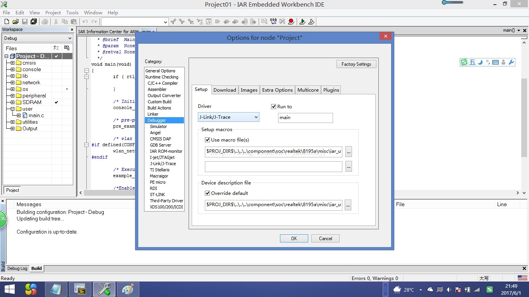529x297 pixels.
Task: Click the slider in the title bar
Action: click(452, 3)
